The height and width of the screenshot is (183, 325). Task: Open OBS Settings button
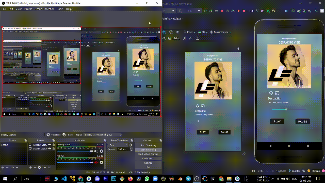(x=148, y=163)
